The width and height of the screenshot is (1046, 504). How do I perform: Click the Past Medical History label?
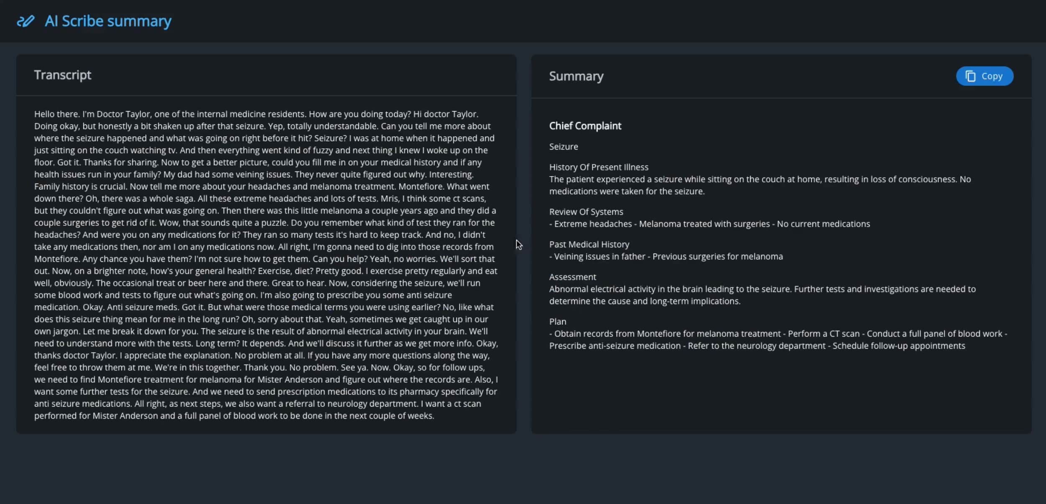pos(589,244)
